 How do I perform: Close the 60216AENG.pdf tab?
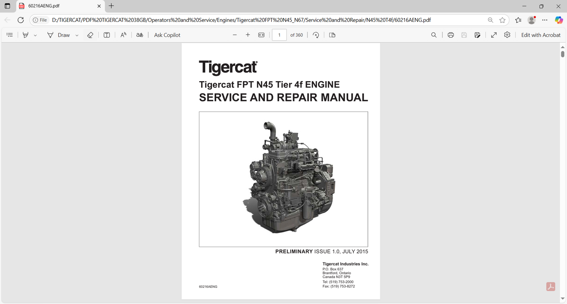99,6
